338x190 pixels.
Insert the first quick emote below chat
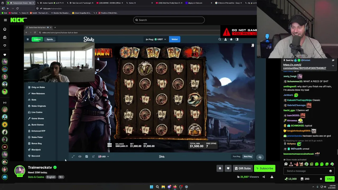pos(286,164)
